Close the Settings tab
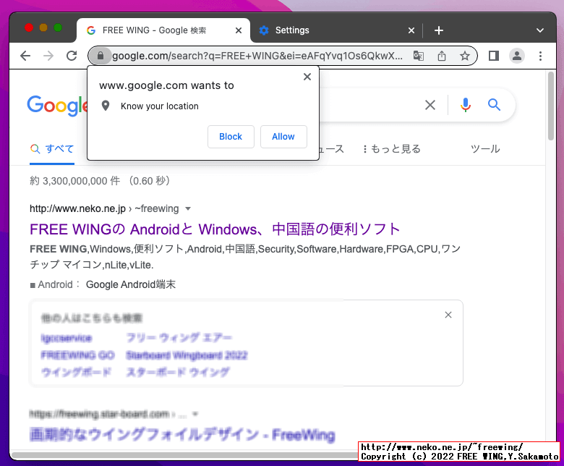 (411, 30)
